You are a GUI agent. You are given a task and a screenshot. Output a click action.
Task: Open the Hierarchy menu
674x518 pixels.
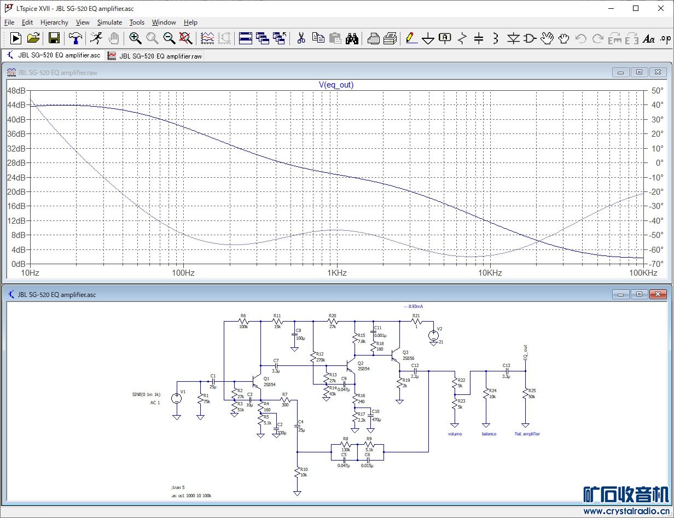pos(54,22)
